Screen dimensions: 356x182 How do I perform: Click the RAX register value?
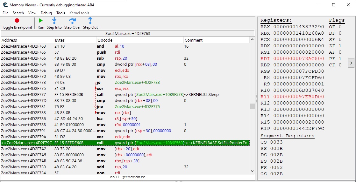[298, 27]
